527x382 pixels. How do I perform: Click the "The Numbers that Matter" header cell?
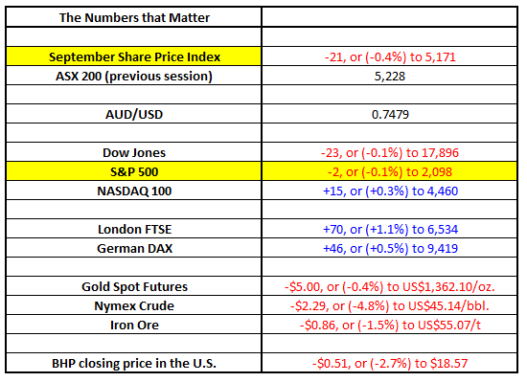tap(134, 17)
